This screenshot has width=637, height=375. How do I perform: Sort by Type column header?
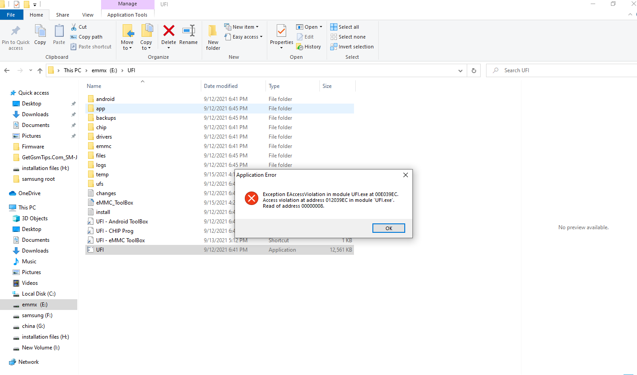[x=292, y=86]
